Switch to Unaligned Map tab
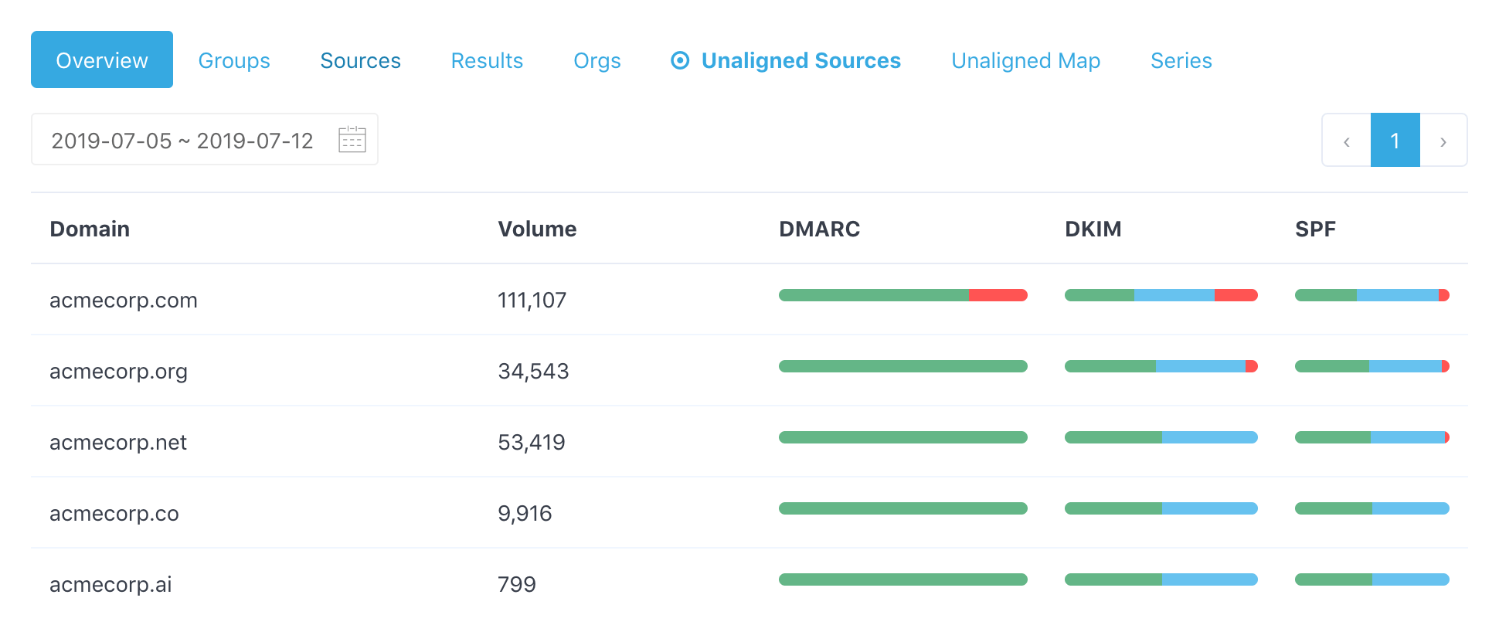The height and width of the screenshot is (632, 1499). (x=1025, y=60)
